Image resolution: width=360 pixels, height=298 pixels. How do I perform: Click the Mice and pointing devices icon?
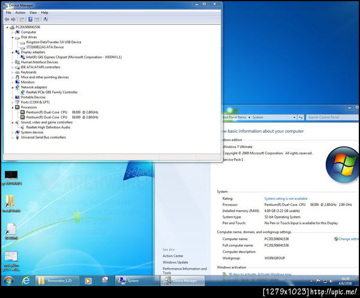tap(17, 77)
